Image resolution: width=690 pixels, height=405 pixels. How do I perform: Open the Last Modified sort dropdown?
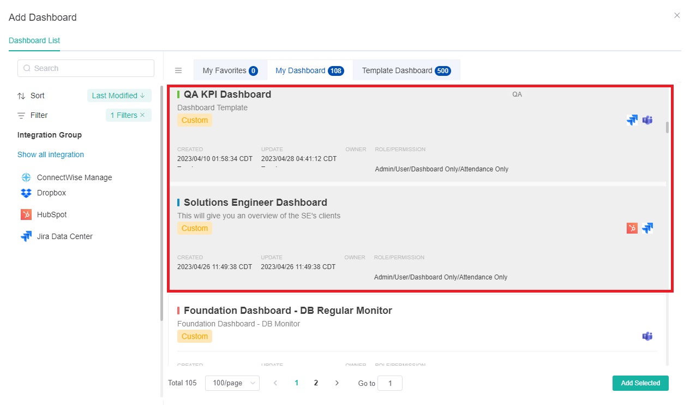119,96
